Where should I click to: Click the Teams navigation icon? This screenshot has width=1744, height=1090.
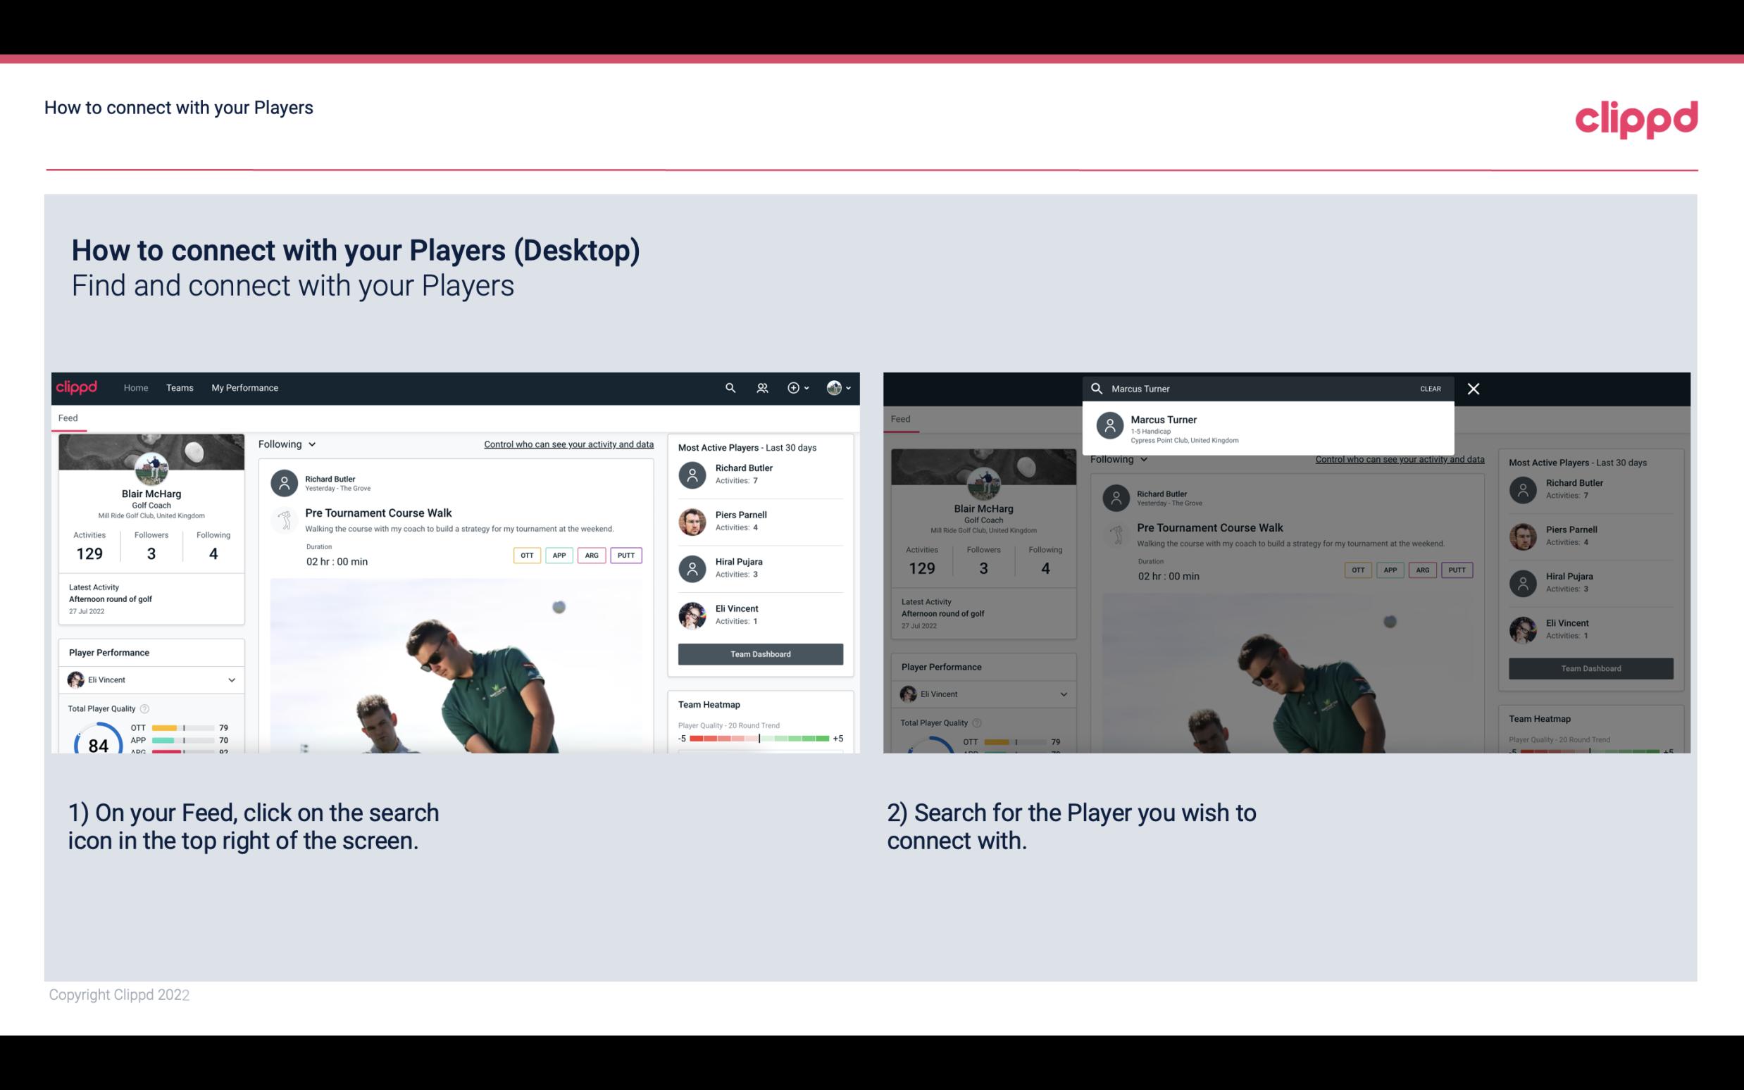coord(180,387)
